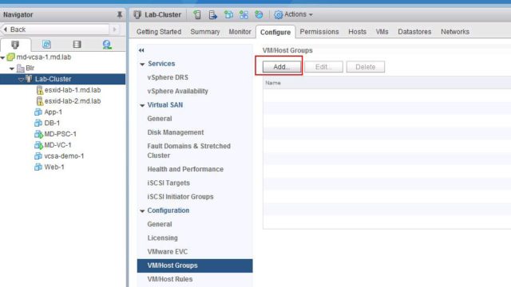511x287 pixels.
Task: Click the esxid-lab-1.md.lab host icon
Action: point(40,90)
